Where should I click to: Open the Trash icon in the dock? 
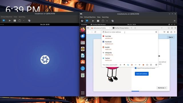pyautogui.click(x=83, y=75)
